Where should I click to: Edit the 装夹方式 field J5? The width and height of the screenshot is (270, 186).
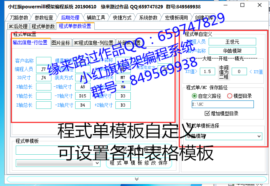pyautogui.click(x=83, y=78)
